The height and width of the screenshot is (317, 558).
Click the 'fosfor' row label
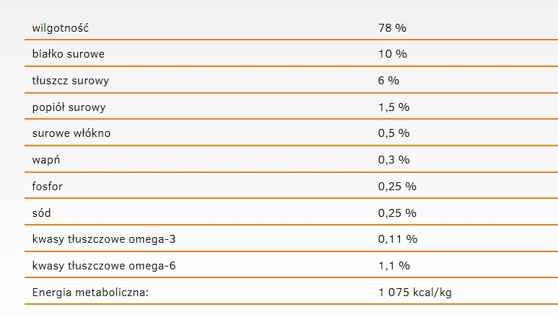pyautogui.click(x=48, y=186)
